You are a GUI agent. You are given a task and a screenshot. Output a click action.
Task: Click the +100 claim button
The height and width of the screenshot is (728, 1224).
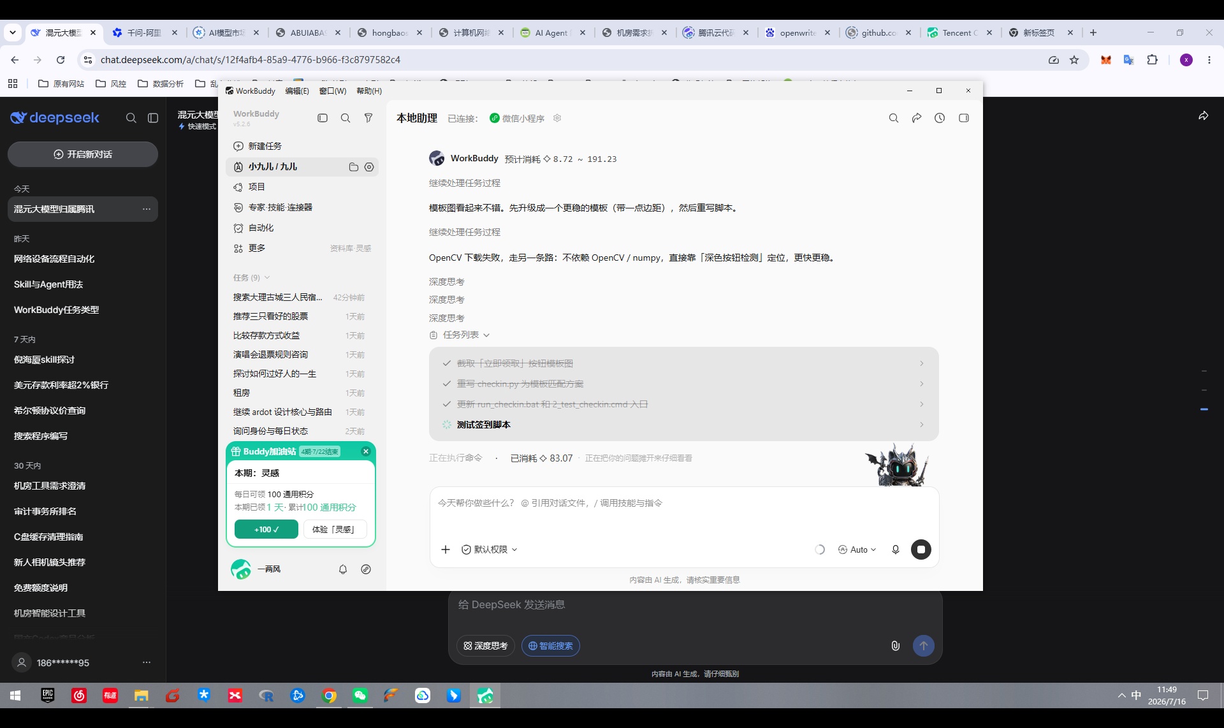(x=266, y=529)
